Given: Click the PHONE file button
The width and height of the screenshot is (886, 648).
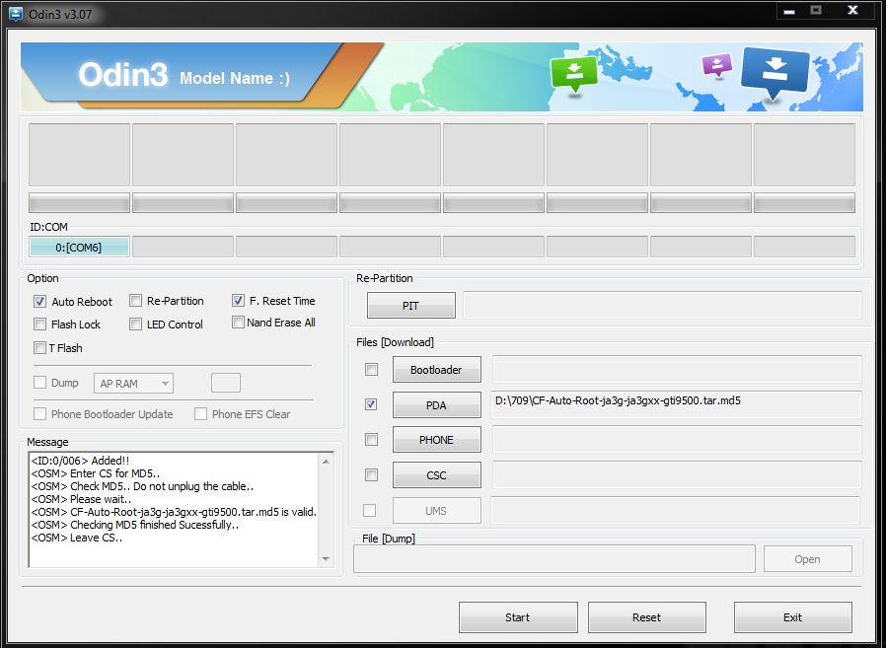Looking at the screenshot, I should 437,440.
